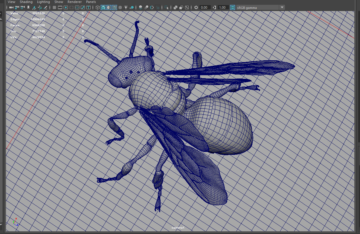
Task: Open the Shading panel menu
Action: click(x=26, y=2)
